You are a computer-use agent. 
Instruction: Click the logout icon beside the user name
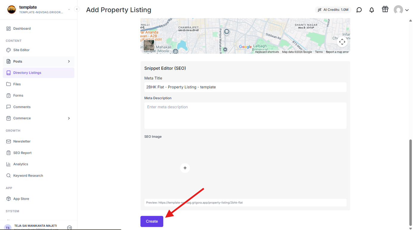coord(69,228)
